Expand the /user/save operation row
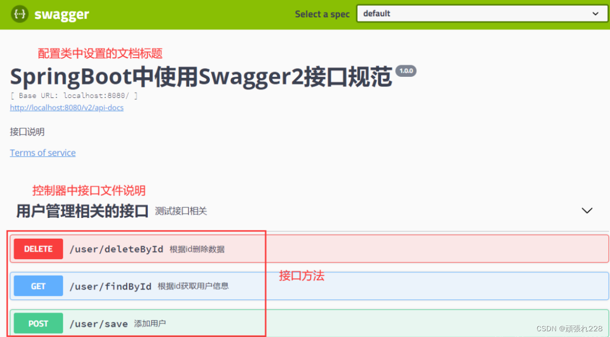The image size is (610, 337). [x=384, y=323]
